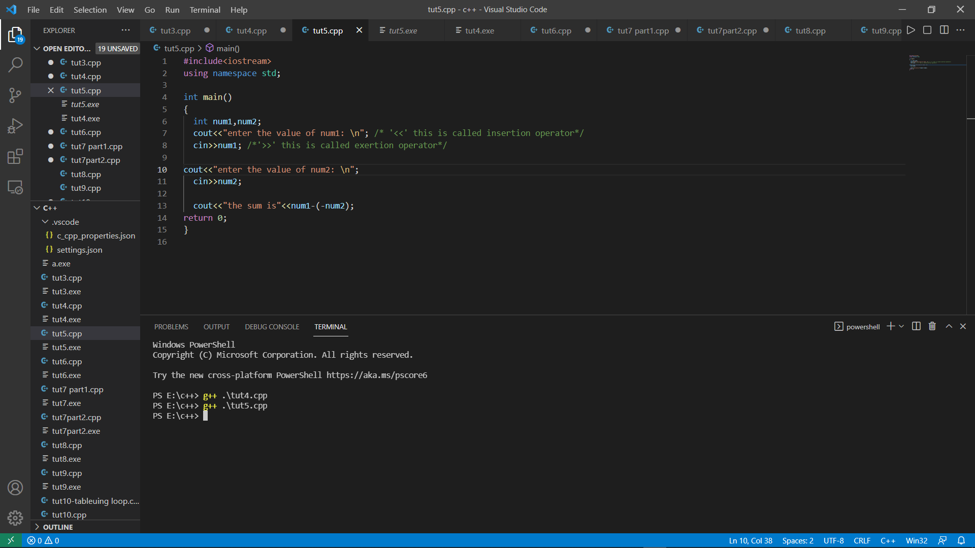The height and width of the screenshot is (548, 975).
Task: Click the stop square icon in editor toolbar
Action: coord(927,30)
